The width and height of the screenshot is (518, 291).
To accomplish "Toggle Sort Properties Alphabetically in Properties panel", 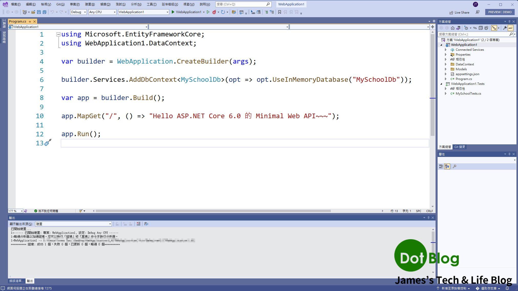I will pos(447,166).
